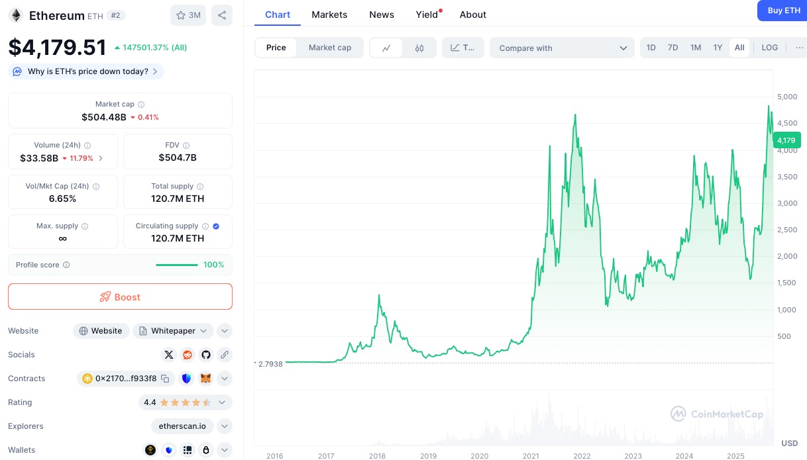Expand Volume (24h) details arrow
Image resolution: width=807 pixels, height=460 pixels.
(x=101, y=158)
